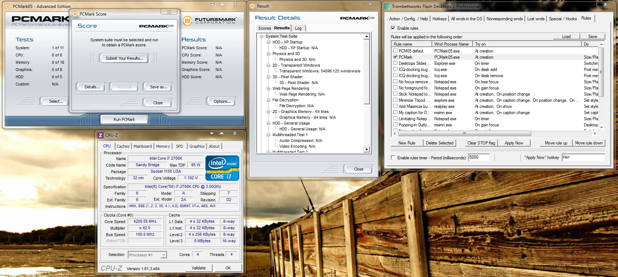The height and width of the screenshot is (277, 618).
Task: Click the up-triangle icon in CPU-Z title bar
Action: coord(222,134)
